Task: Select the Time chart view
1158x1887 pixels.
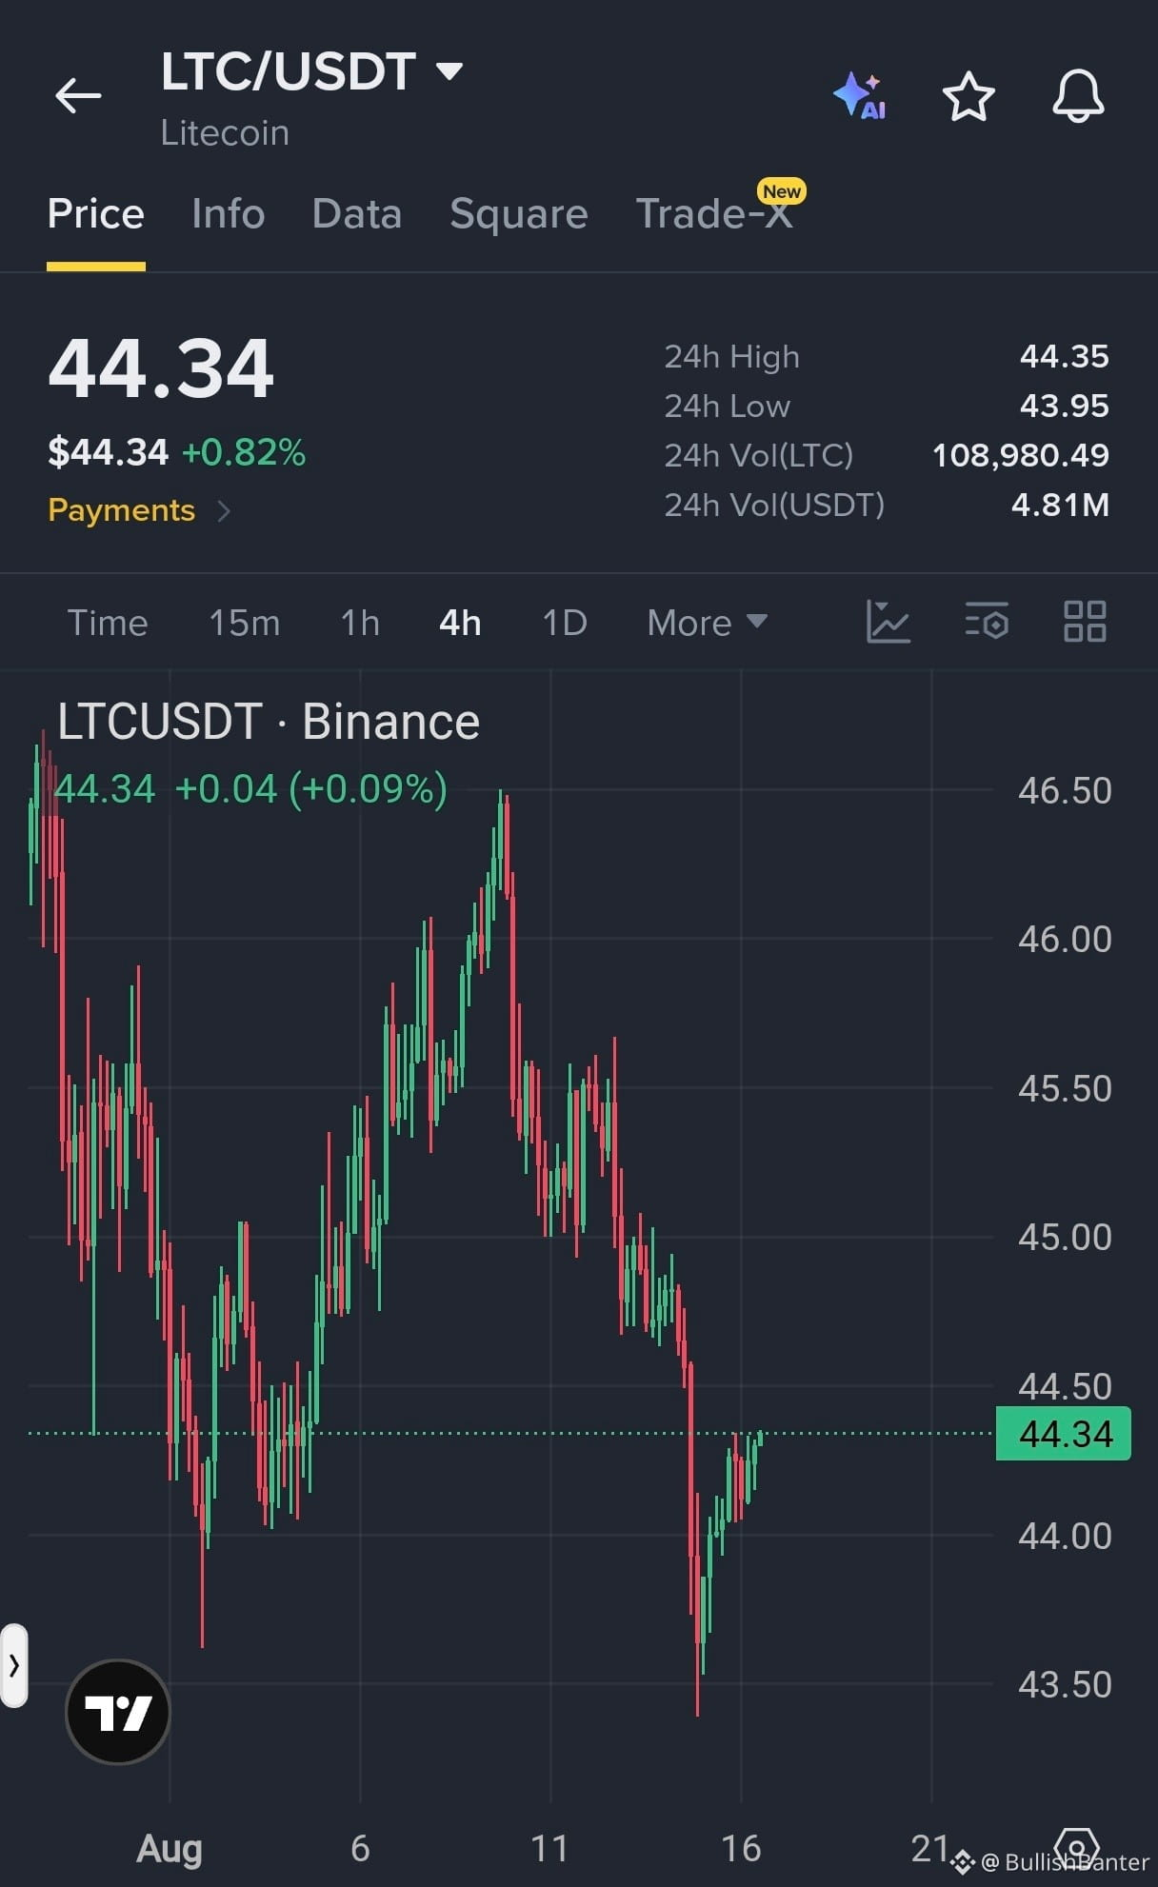Action: pos(108,623)
